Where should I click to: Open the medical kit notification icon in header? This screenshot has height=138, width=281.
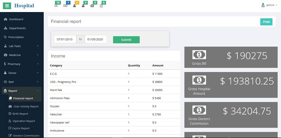92,6
